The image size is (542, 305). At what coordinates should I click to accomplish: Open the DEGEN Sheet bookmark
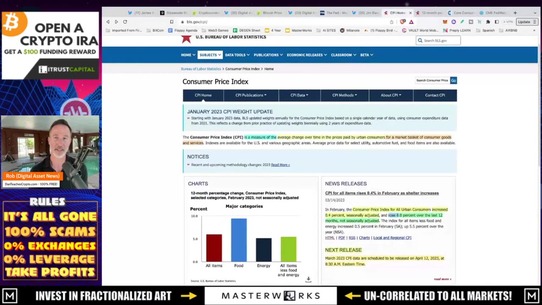point(246,30)
